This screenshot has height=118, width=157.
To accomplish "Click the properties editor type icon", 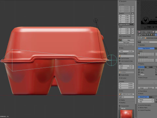I will pyautogui.click(x=139, y=35).
